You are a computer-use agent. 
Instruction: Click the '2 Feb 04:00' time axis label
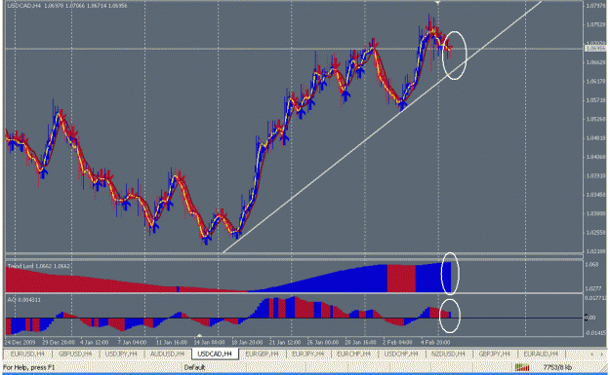tap(397, 343)
